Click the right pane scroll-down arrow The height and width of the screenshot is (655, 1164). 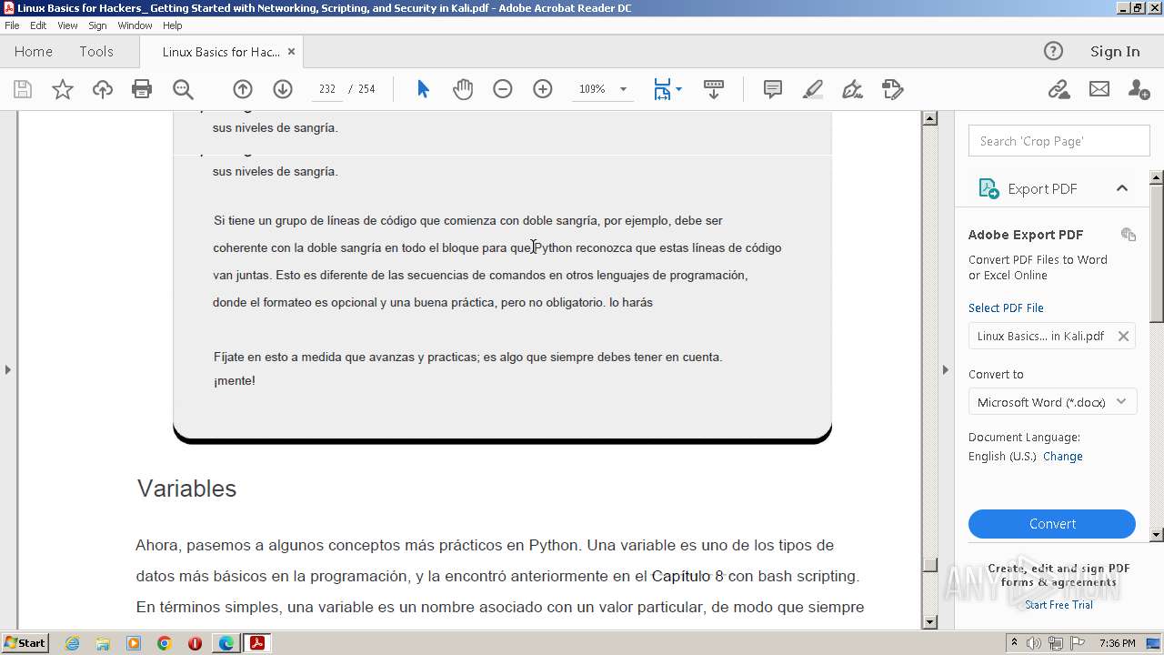click(x=1157, y=535)
